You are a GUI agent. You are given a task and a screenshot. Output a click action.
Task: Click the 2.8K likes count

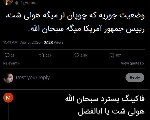[x=84, y=55]
